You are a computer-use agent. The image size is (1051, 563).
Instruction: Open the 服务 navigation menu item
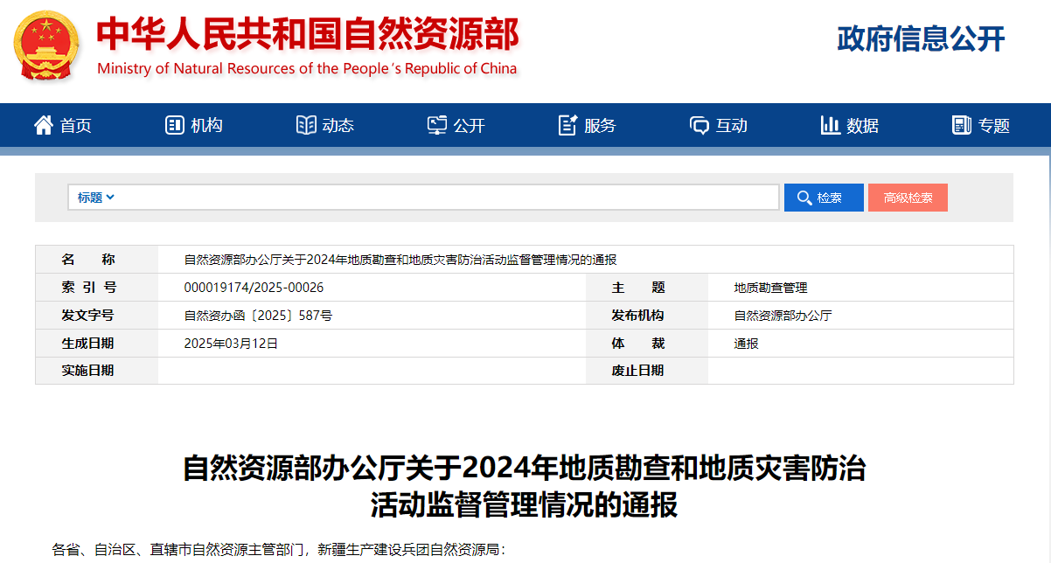[x=588, y=125]
